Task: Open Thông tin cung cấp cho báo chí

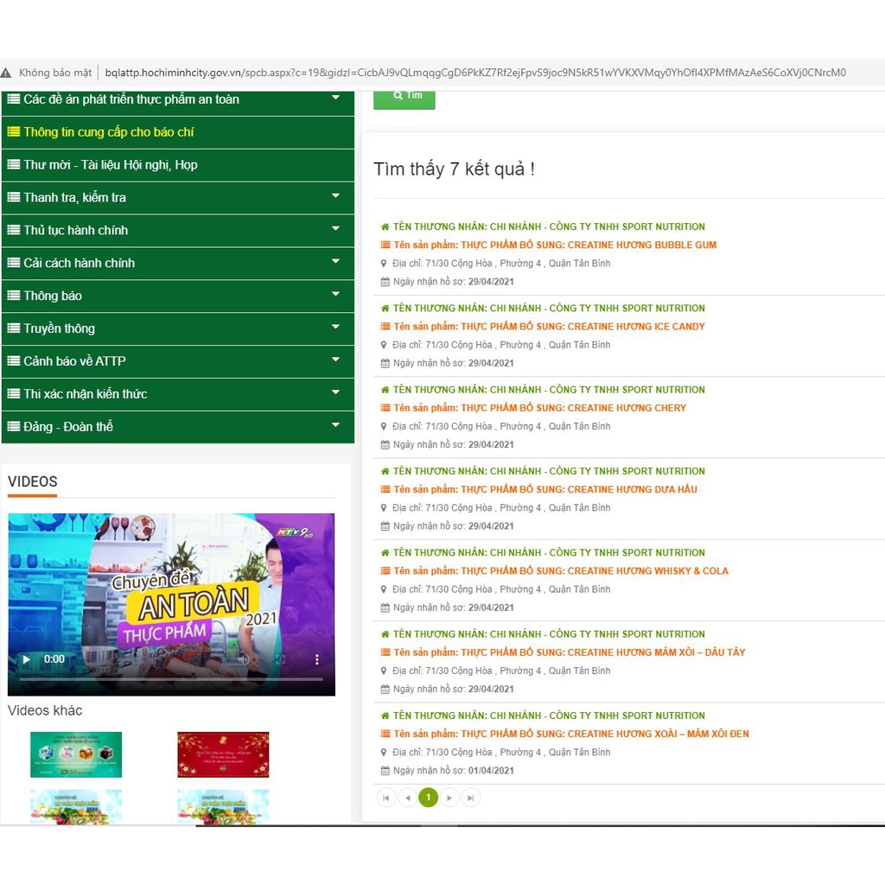Action: click(109, 132)
